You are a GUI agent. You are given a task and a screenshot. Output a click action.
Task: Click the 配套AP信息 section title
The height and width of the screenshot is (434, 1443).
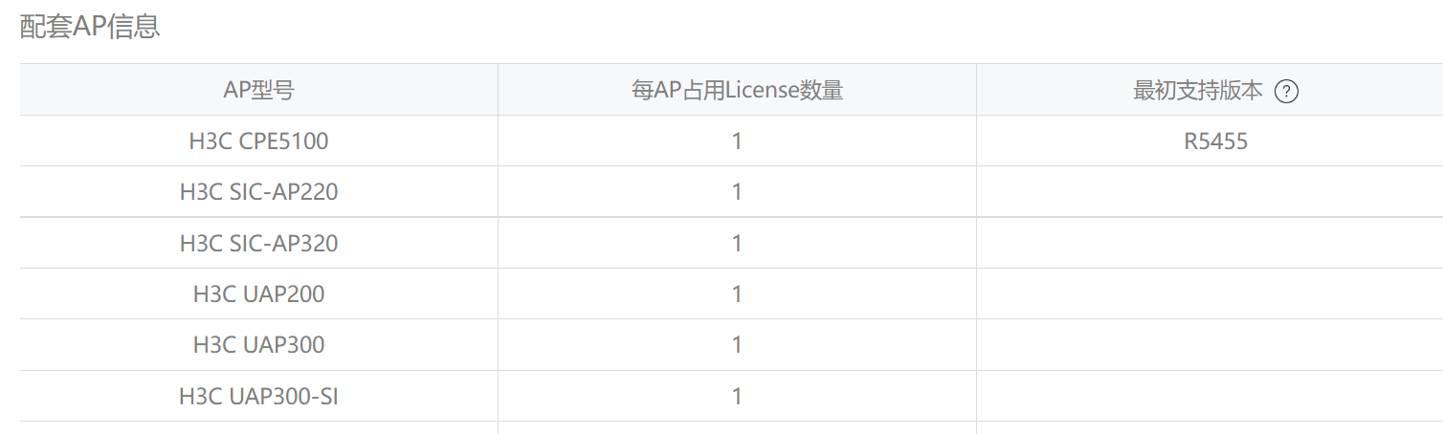[x=90, y=27]
